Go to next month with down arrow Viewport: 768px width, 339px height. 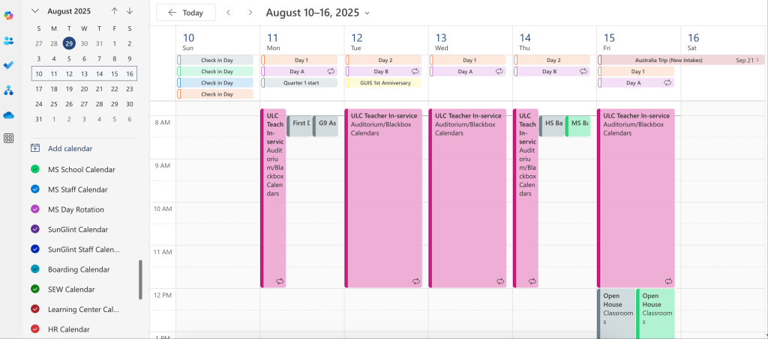point(130,11)
